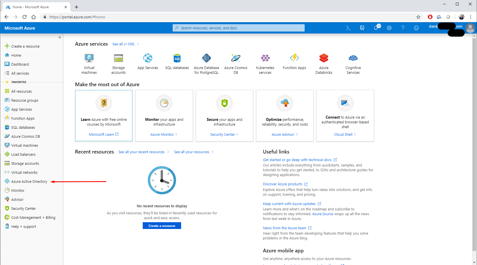The width and height of the screenshot is (477, 265).
Task: Go to browser home page button
Action: click(34, 17)
